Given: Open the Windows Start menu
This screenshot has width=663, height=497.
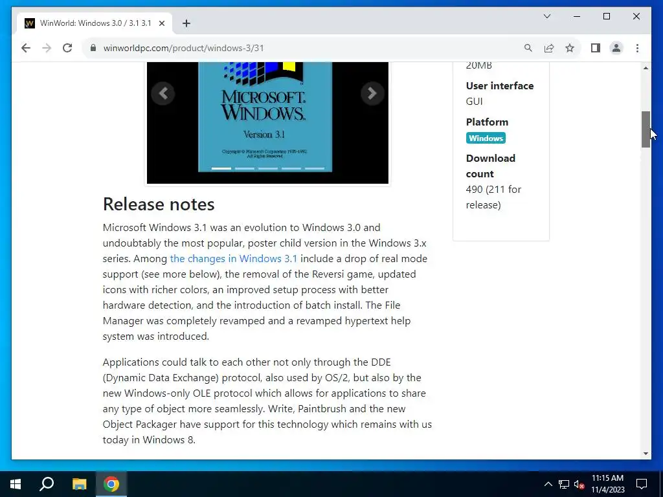Looking at the screenshot, I should [16, 484].
